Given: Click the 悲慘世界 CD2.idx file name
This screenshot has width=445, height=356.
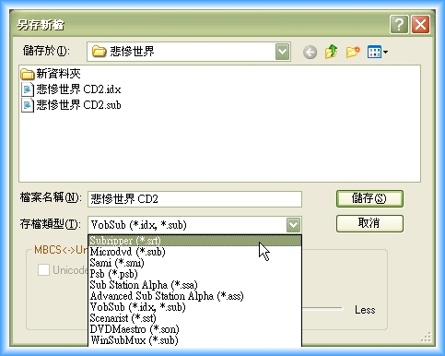Looking at the screenshot, I should 78,89.
